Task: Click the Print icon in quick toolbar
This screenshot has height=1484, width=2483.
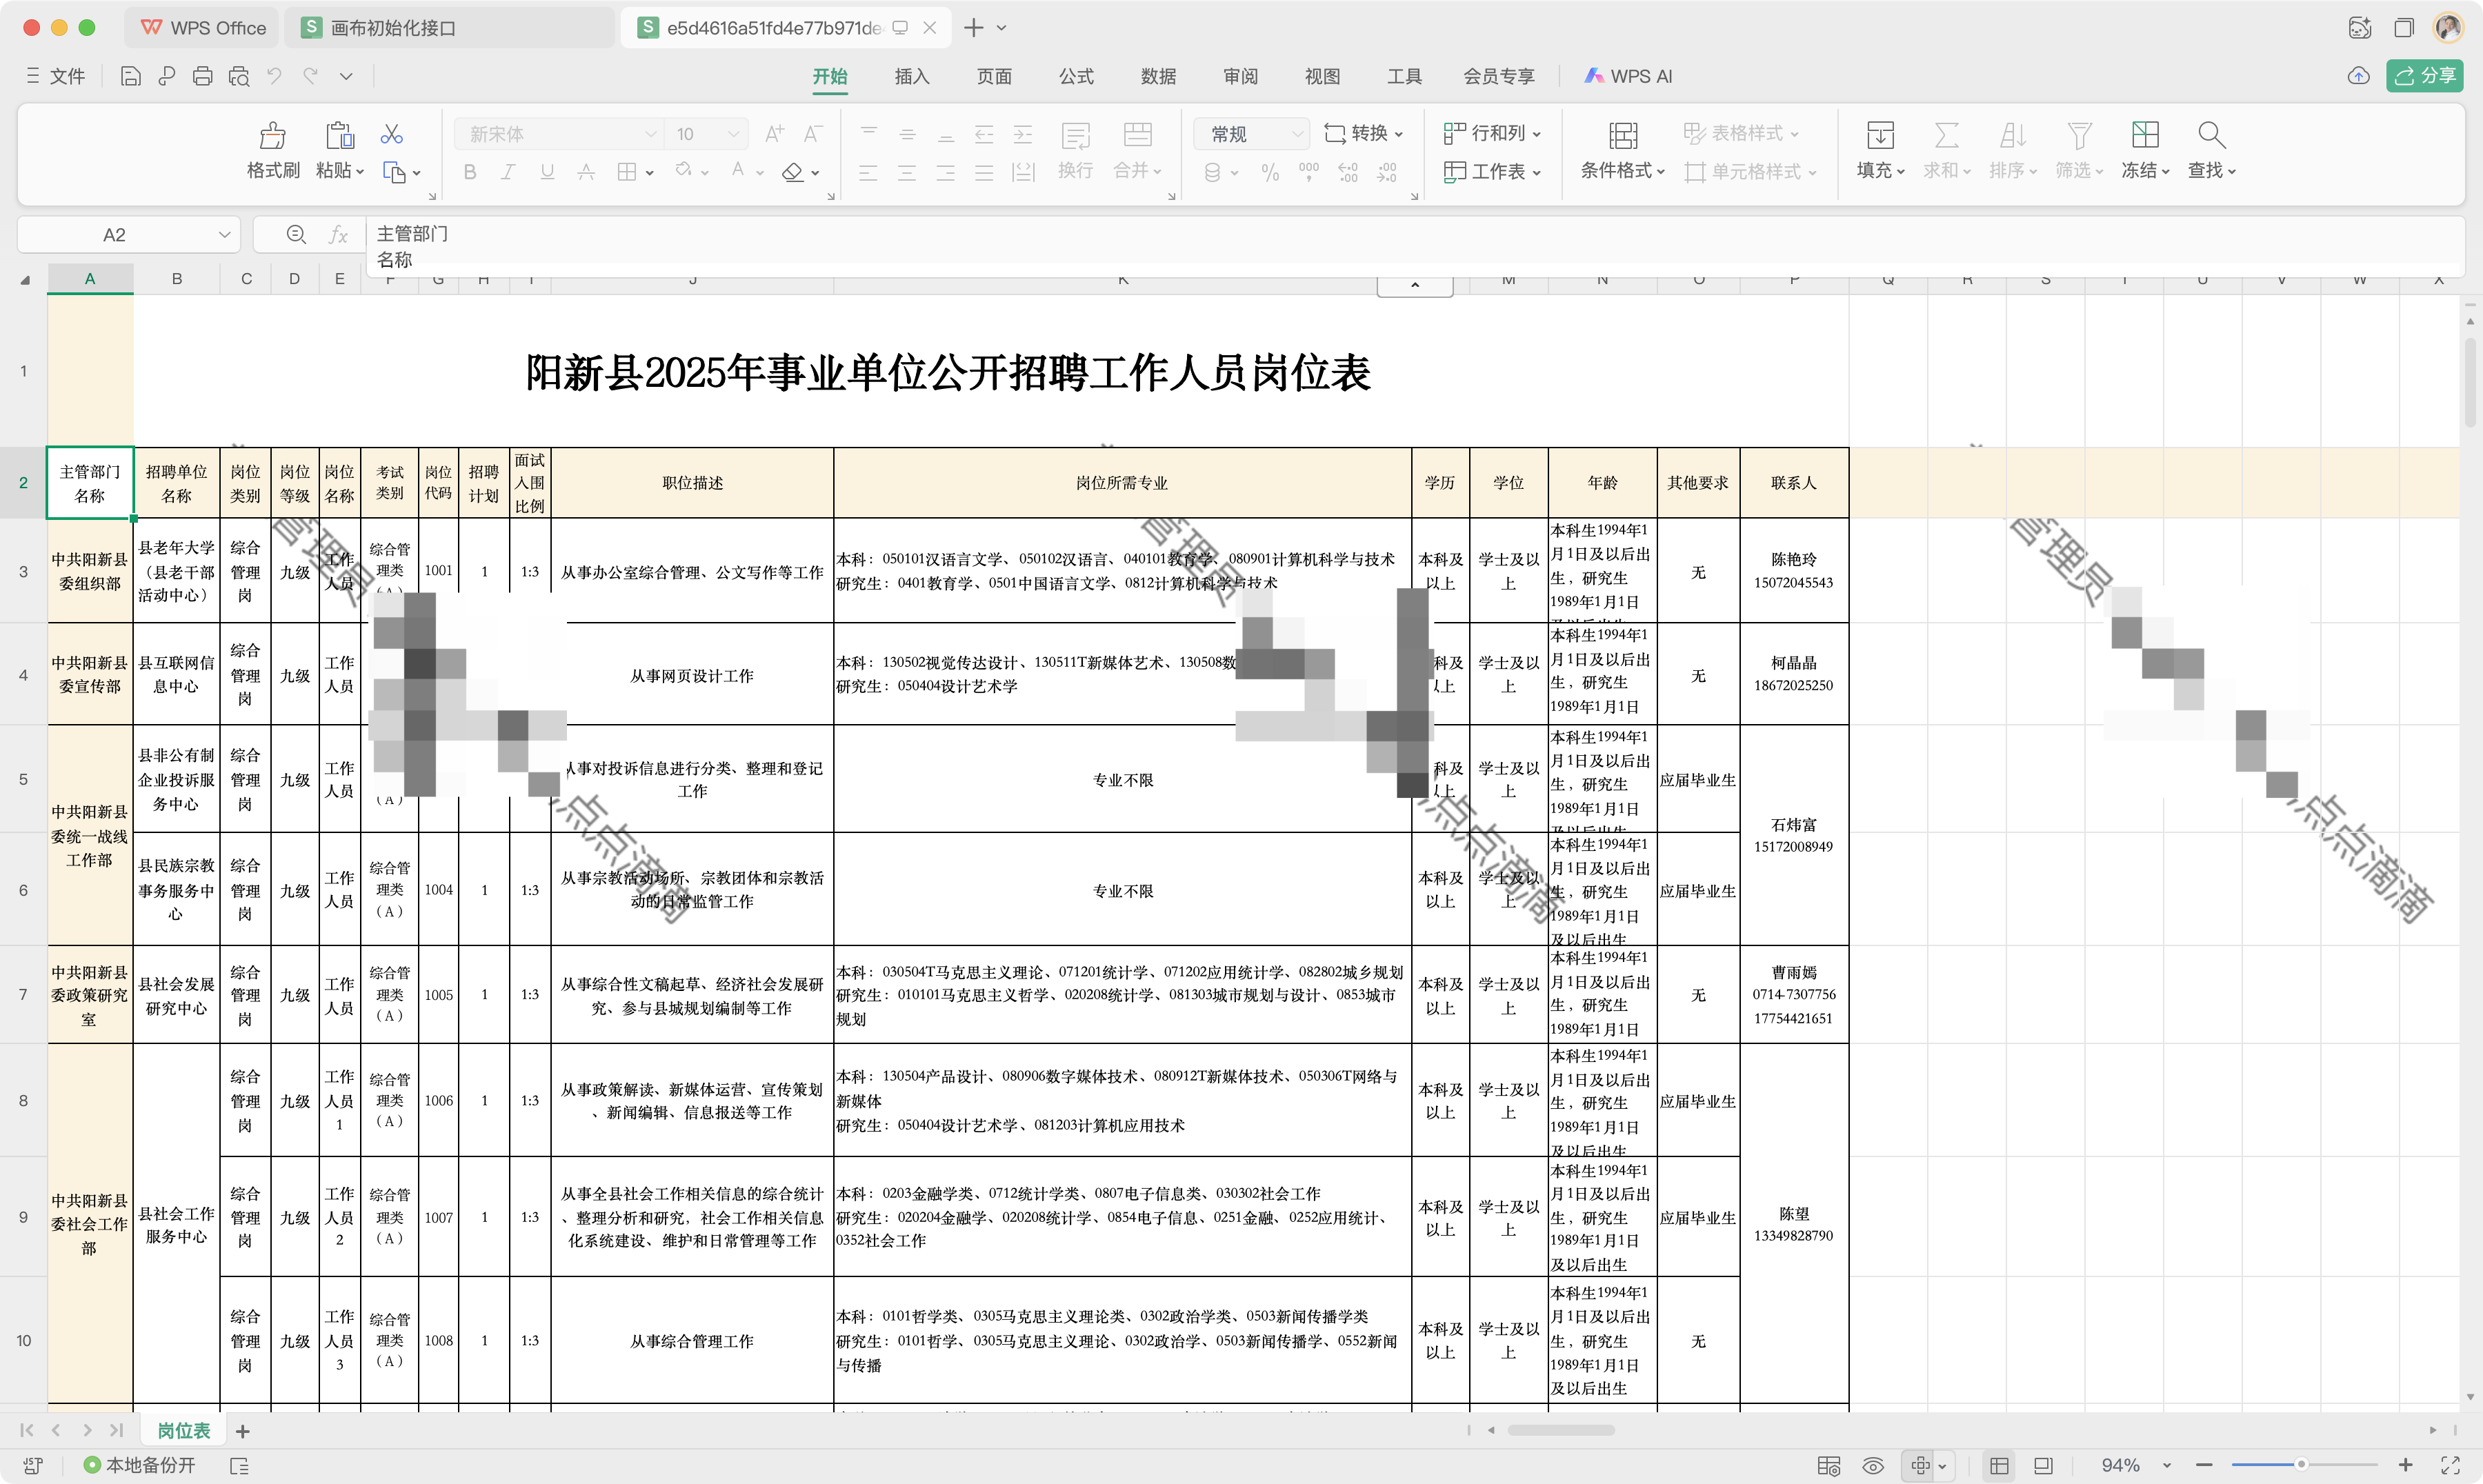Action: click(x=203, y=76)
